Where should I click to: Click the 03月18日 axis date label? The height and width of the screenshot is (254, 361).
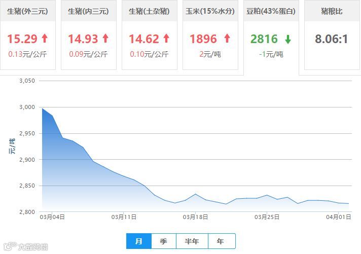196,217
